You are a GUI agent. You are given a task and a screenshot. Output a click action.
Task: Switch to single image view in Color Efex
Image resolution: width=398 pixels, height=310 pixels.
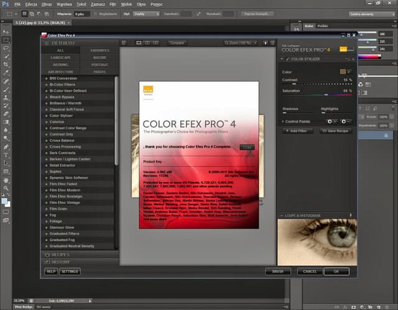coord(139,43)
